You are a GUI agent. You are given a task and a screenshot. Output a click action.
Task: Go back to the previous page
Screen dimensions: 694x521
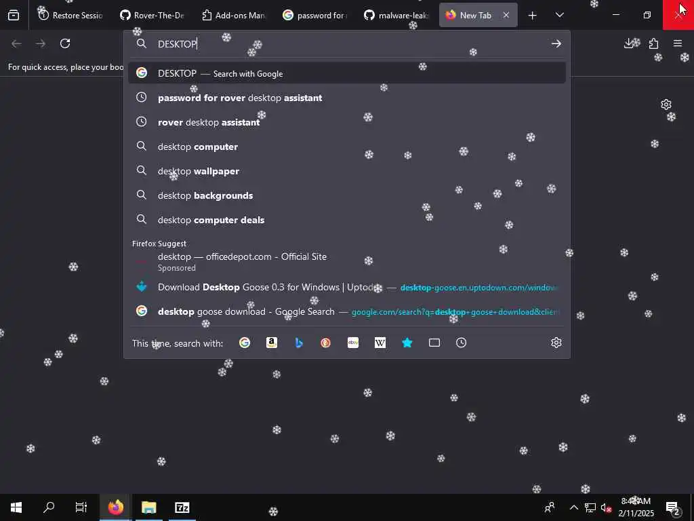click(x=16, y=43)
